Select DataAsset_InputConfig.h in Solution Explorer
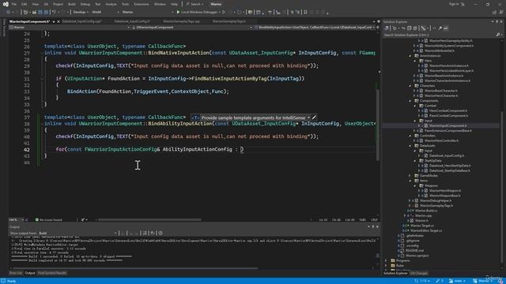 (447, 155)
